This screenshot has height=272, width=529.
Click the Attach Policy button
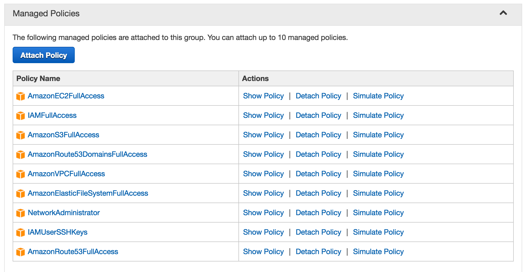(x=44, y=55)
